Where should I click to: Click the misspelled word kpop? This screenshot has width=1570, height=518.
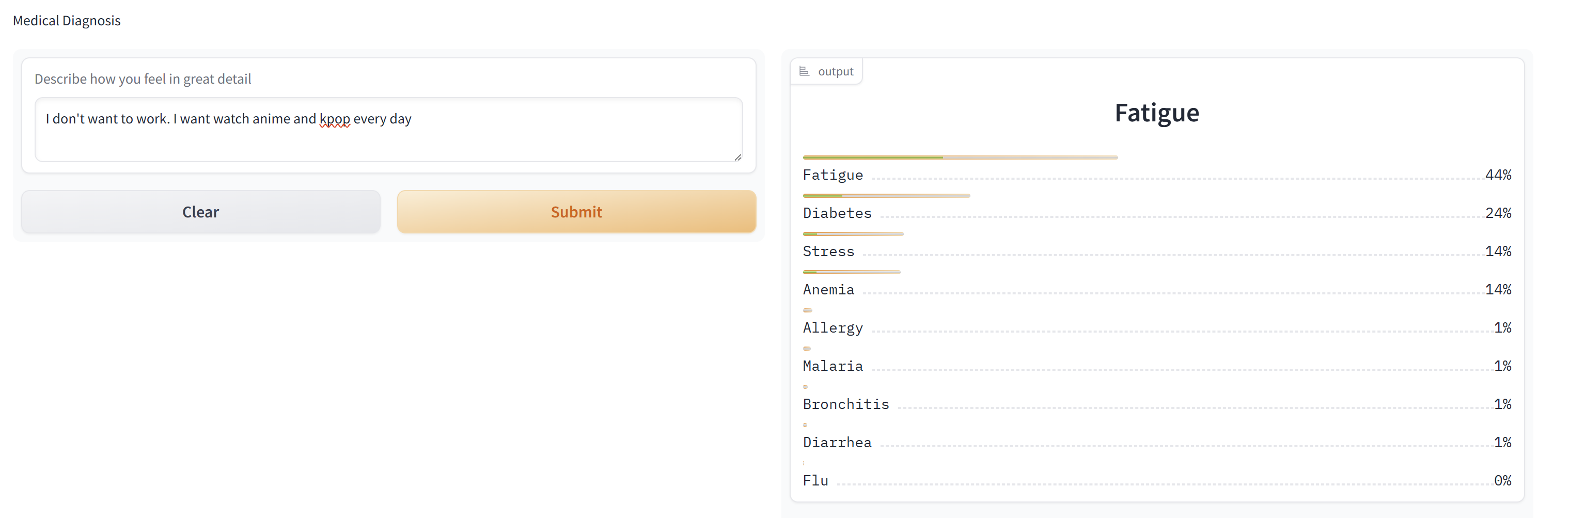[335, 119]
